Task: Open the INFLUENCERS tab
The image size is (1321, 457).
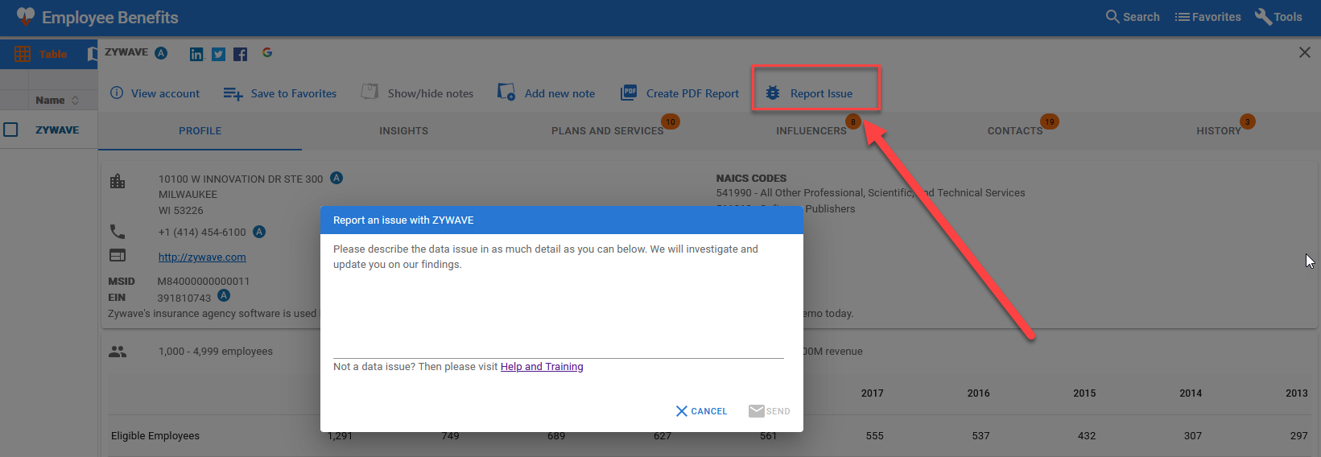Action: pos(811,131)
